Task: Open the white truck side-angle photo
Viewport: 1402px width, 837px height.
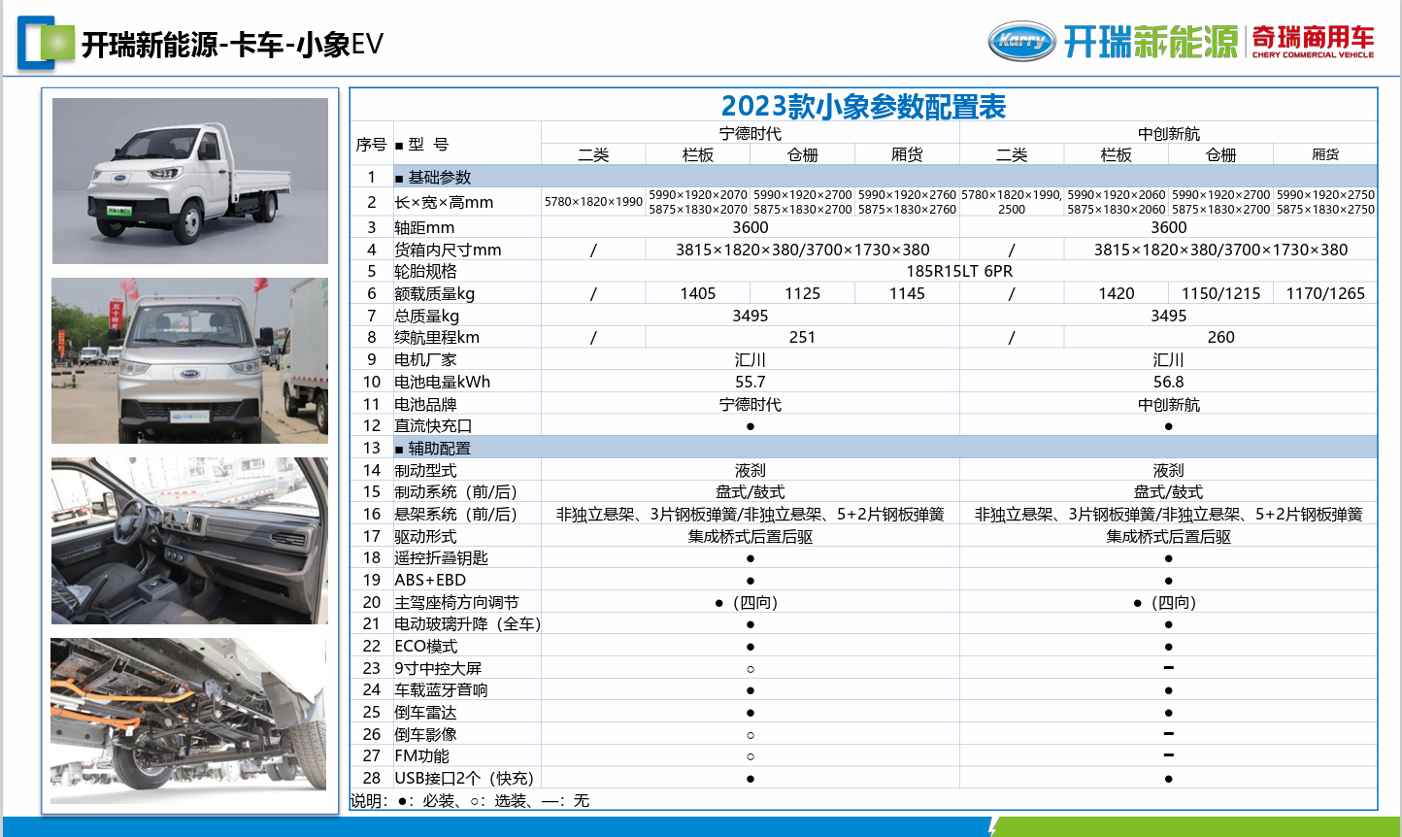Action: coord(190,181)
